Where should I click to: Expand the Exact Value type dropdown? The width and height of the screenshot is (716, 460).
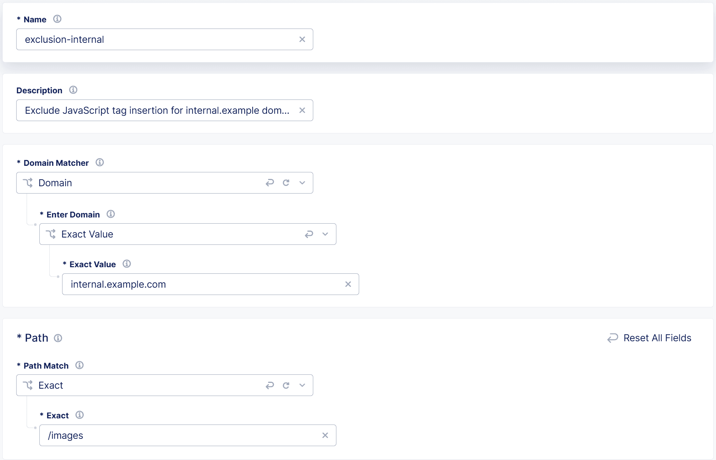(325, 234)
